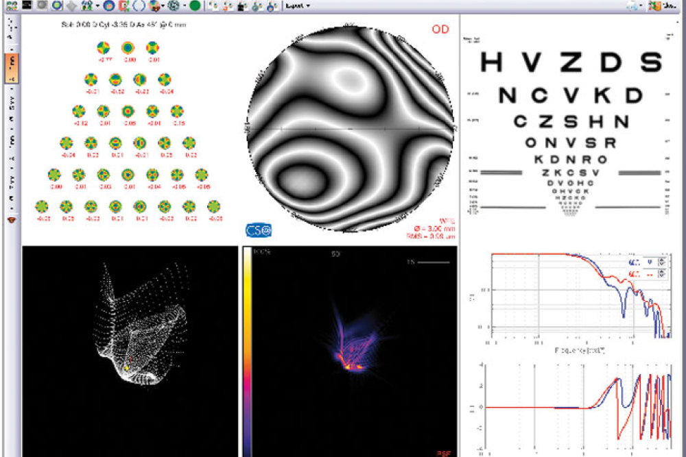Switch to the OD eye view label

(x=440, y=29)
